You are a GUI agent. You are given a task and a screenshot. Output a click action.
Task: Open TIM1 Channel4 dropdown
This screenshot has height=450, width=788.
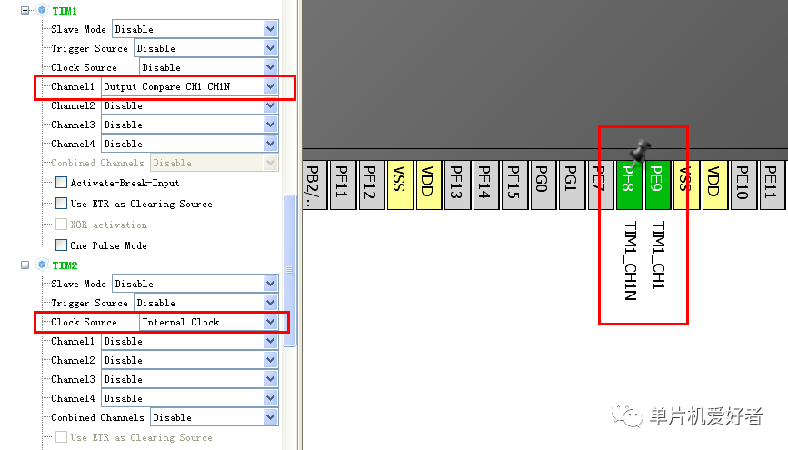coord(189,144)
